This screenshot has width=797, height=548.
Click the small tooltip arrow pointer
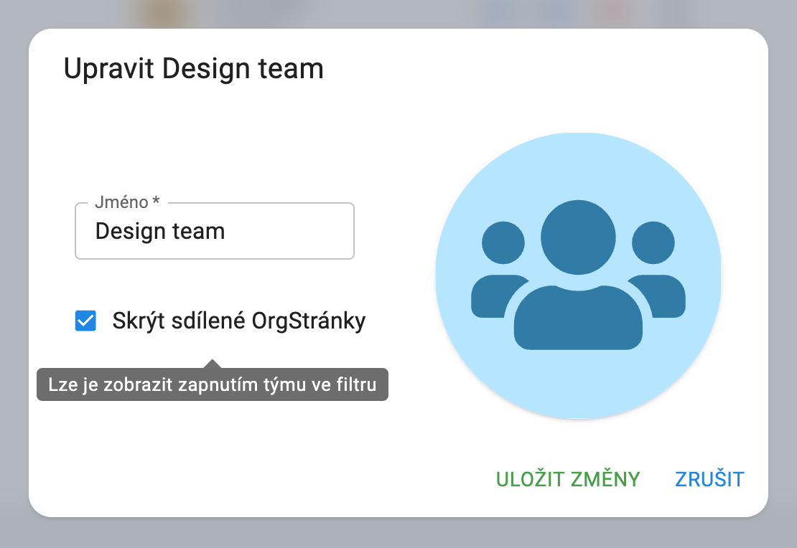(x=212, y=364)
